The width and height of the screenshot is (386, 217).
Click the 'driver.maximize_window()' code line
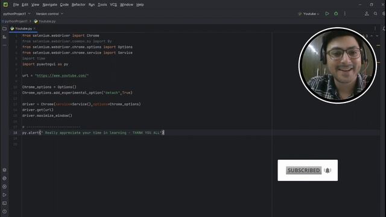click(x=47, y=115)
